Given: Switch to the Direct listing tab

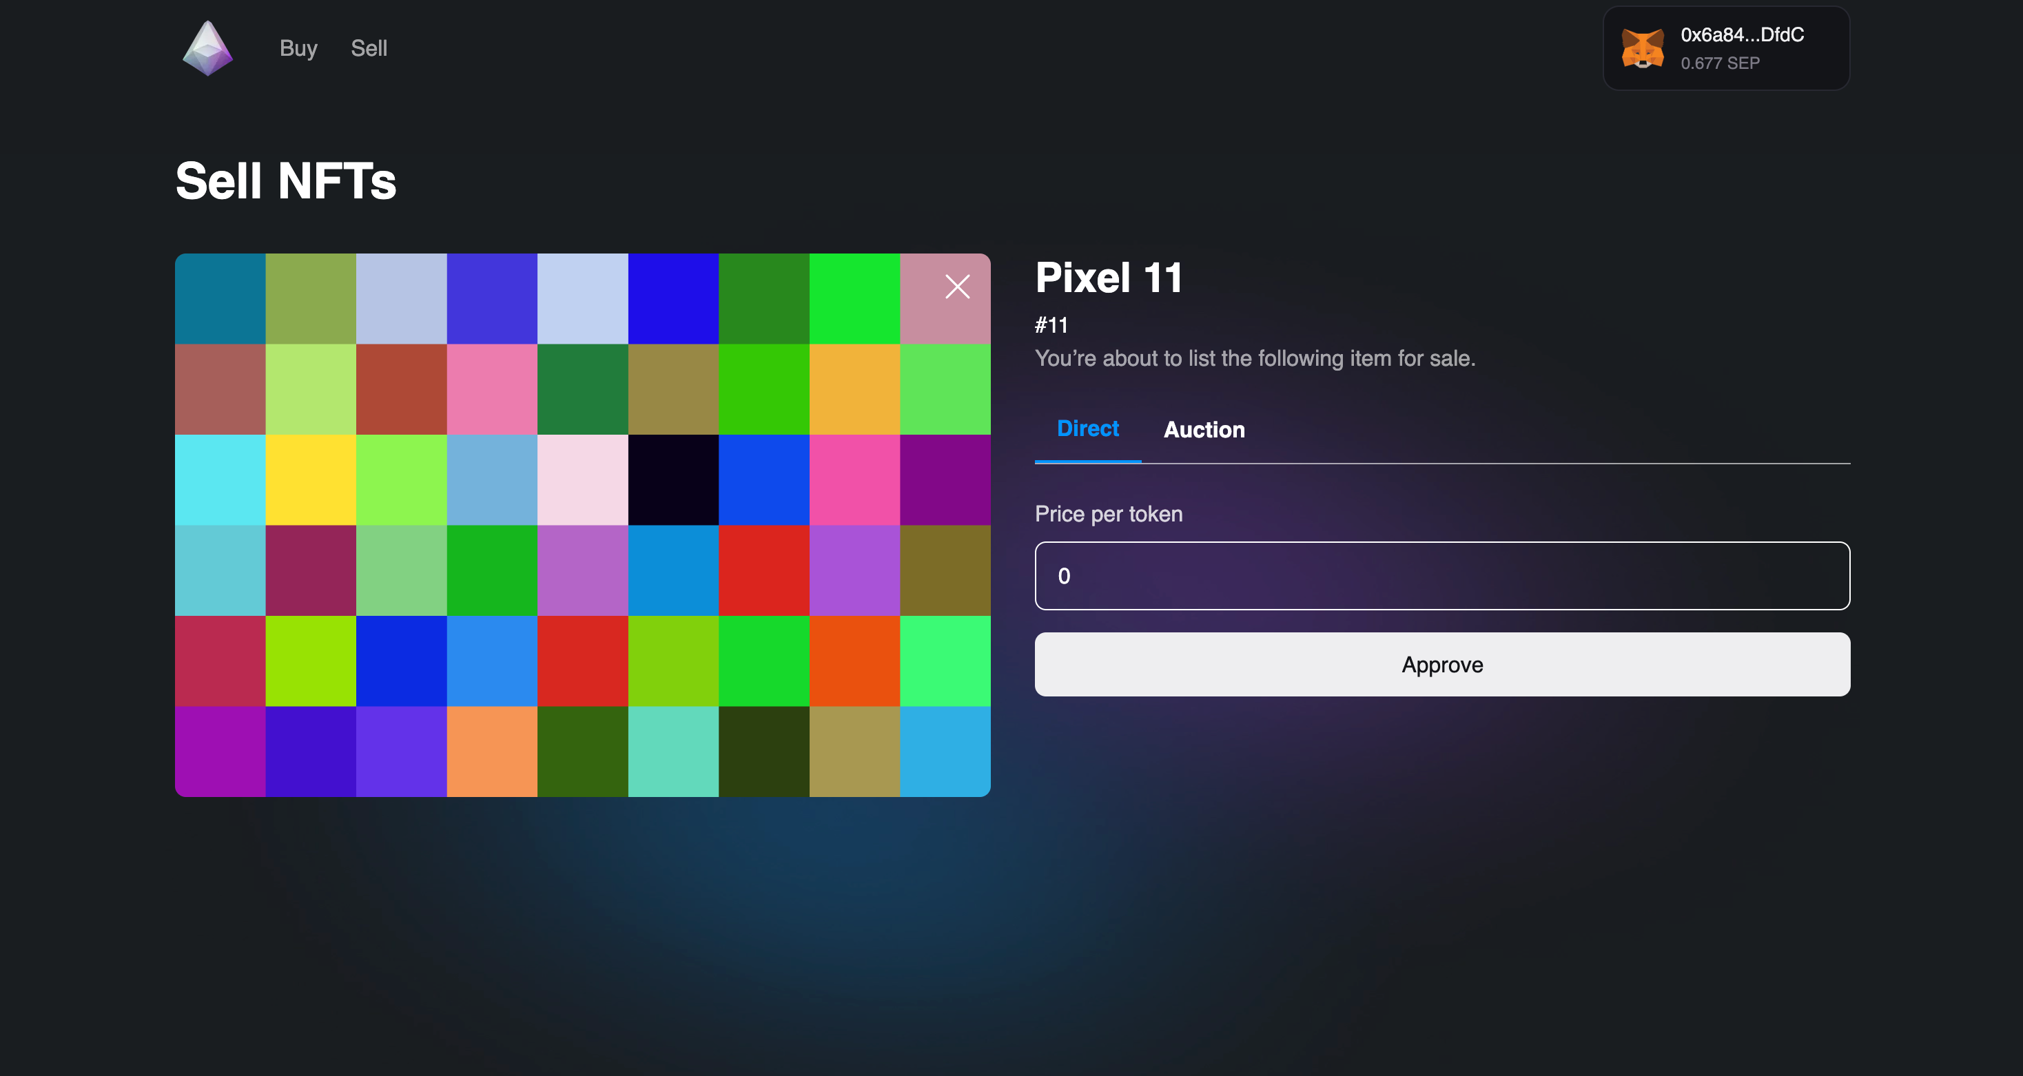Looking at the screenshot, I should pos(1087,429).
